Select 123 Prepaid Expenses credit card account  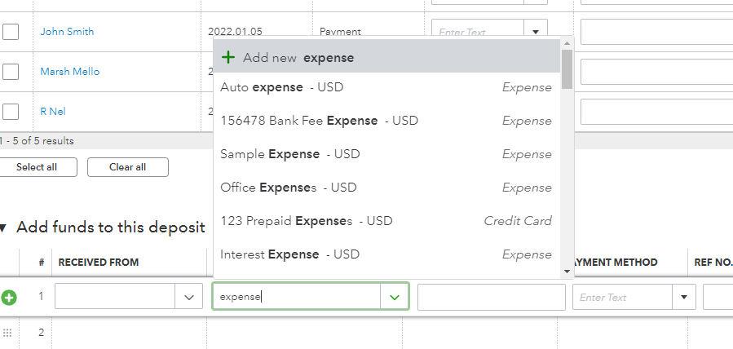[x=386, y=220]
